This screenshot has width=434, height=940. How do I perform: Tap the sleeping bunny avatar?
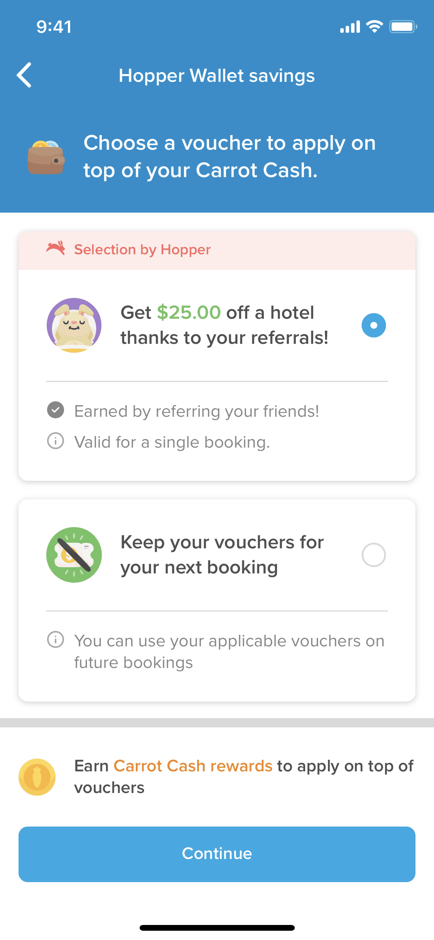[x=74, y=325]
